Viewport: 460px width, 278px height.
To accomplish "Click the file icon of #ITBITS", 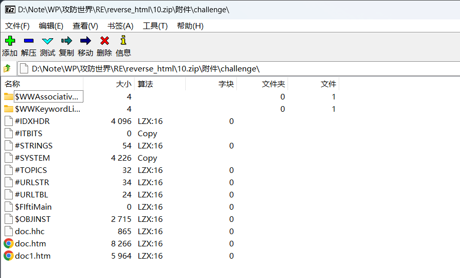I will pos(9,133).
